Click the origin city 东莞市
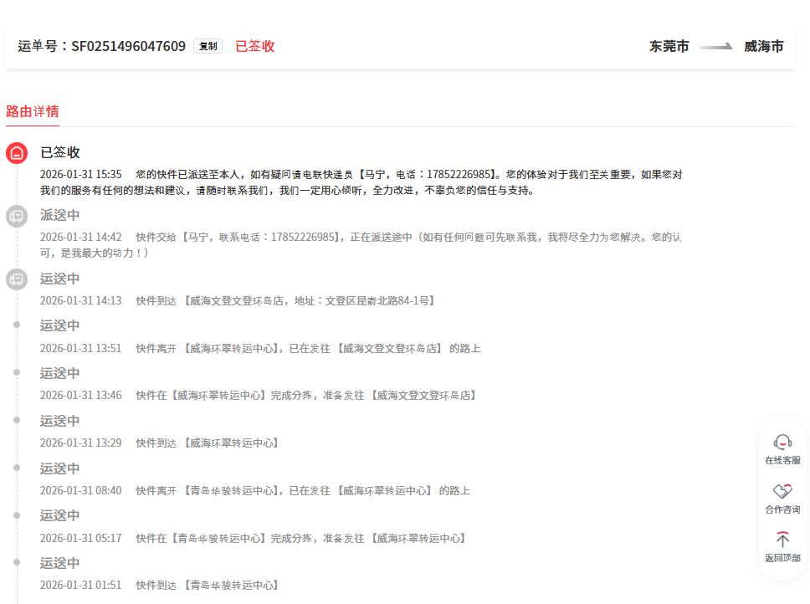 tap(669, 47)
